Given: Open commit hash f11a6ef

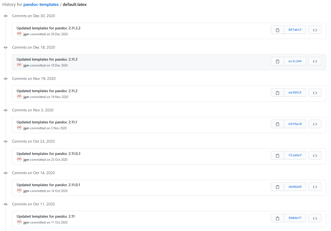Looking at the screenshot, I should [295, 155].
